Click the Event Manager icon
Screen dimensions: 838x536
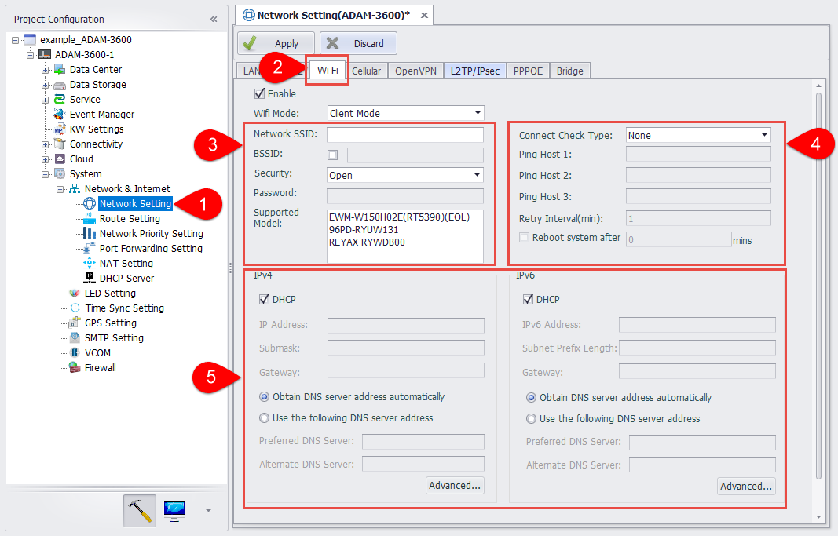point(59,114)
